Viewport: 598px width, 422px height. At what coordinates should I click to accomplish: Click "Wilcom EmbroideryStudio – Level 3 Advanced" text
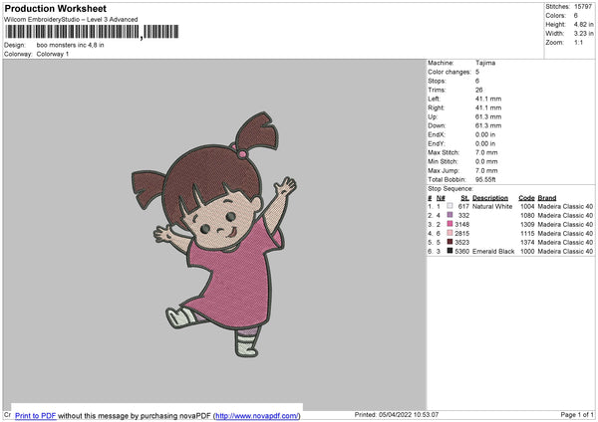coord(71,20)
